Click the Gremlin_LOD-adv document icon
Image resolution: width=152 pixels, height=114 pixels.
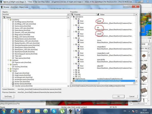coord(13,32)
